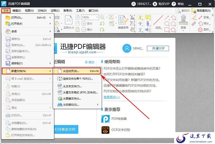Select the paperclip attachment tool

pos(148,24)
